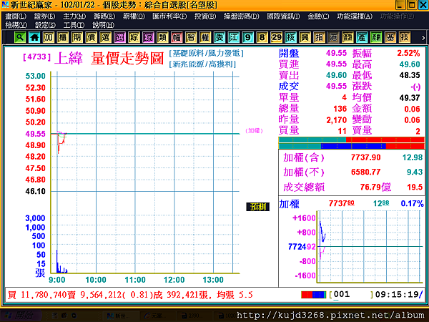Click the 振幅 2.52% value

408,53
